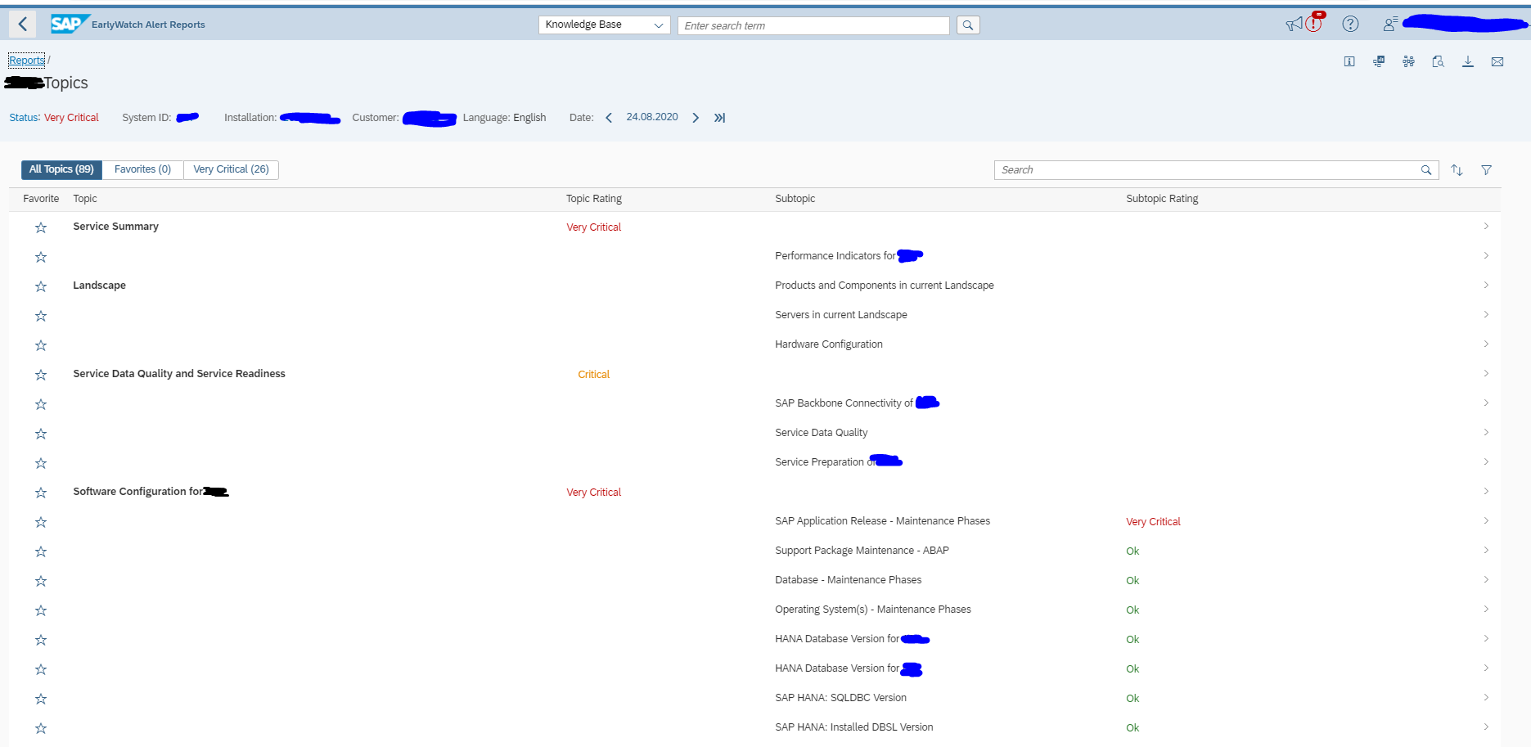Select Hardware Configuration subtopic text
This screenshot has width=1531, height=747.
click(x=829, y=344)
